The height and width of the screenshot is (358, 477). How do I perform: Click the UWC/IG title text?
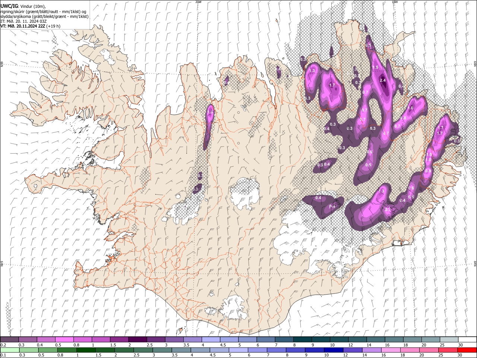[9, 7]
